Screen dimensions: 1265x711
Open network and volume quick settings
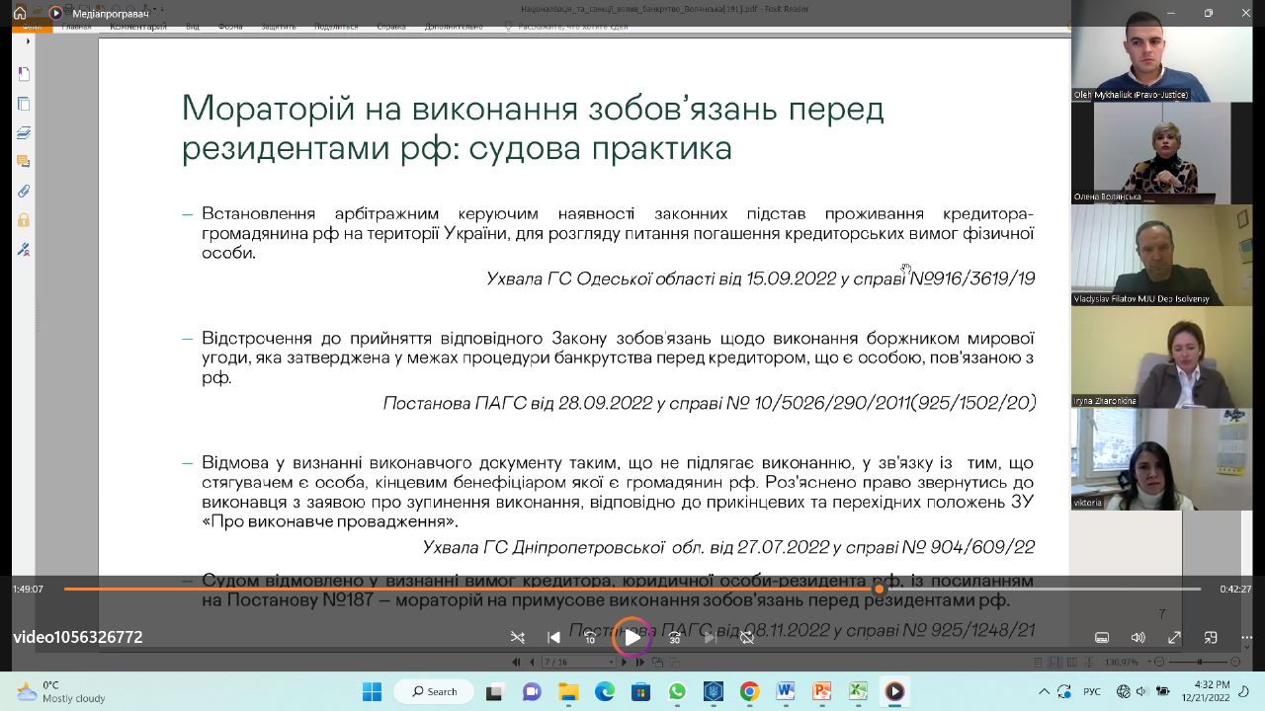(1141, 691)
